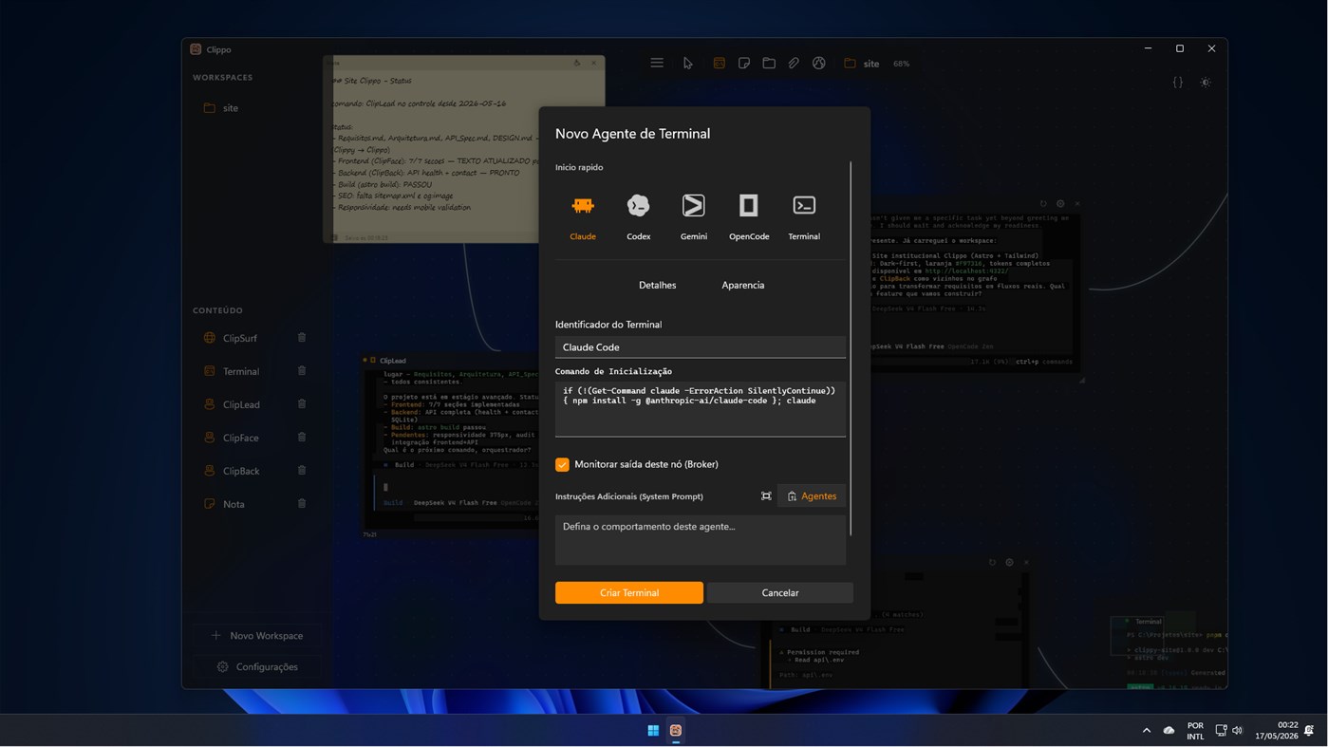The height and width of the screenshot is (747, 1328).
Task: Close the lower terminal node
Action: [x=1026, y=562]
